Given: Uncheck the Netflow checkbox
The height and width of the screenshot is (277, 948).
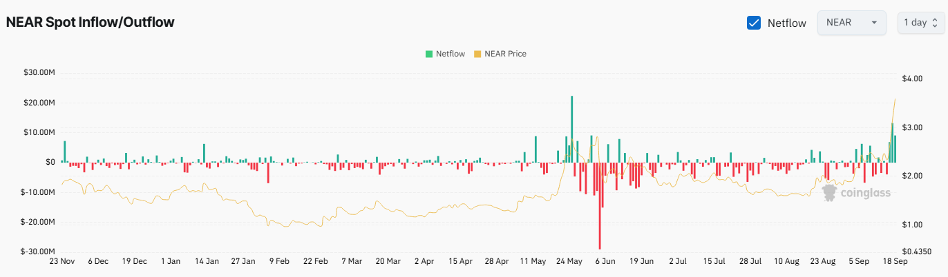Looking at the screenshot, I should [754, 23].
